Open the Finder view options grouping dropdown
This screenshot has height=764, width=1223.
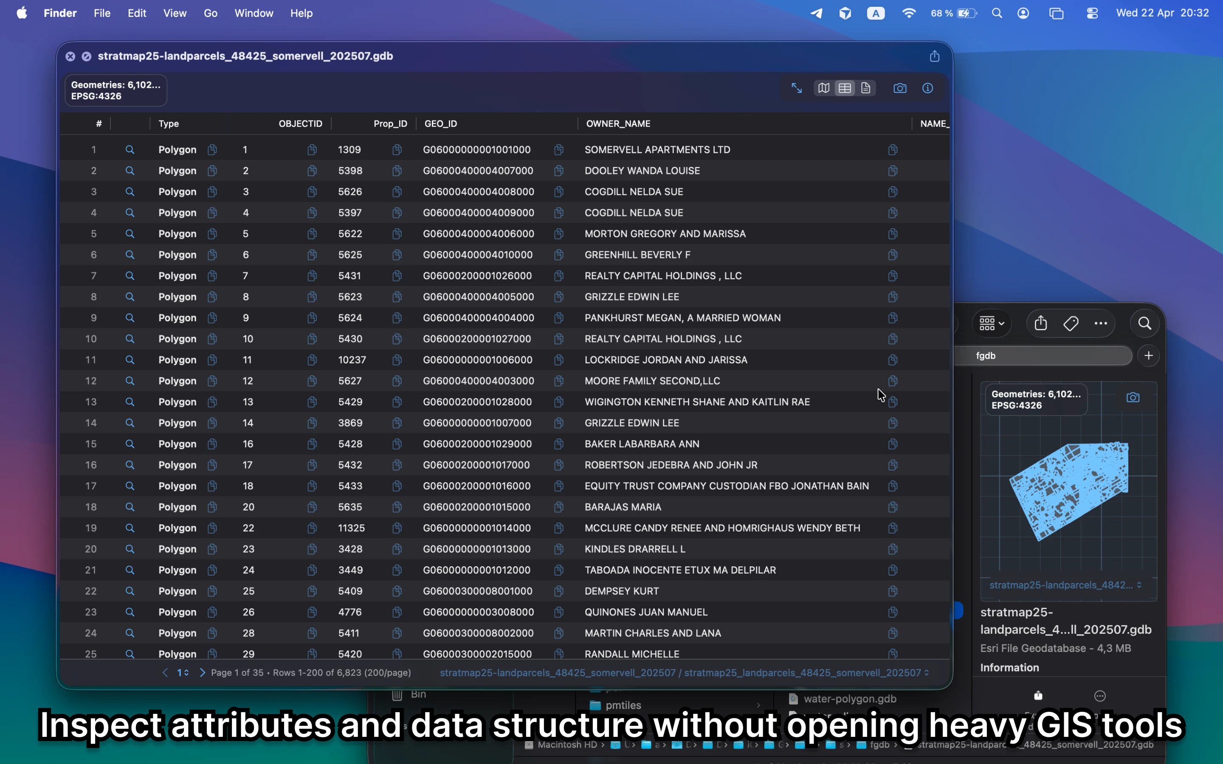click(992, 323)
